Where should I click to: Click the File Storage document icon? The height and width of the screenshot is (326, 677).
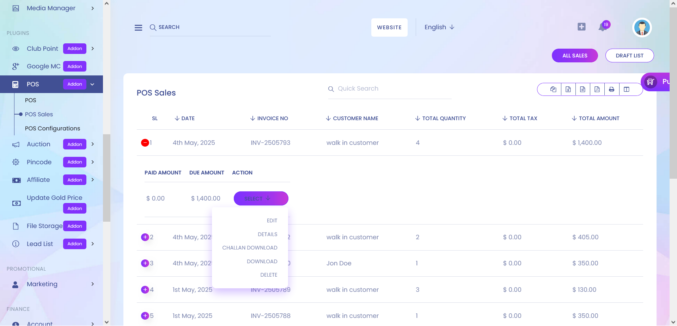(16, 226)
